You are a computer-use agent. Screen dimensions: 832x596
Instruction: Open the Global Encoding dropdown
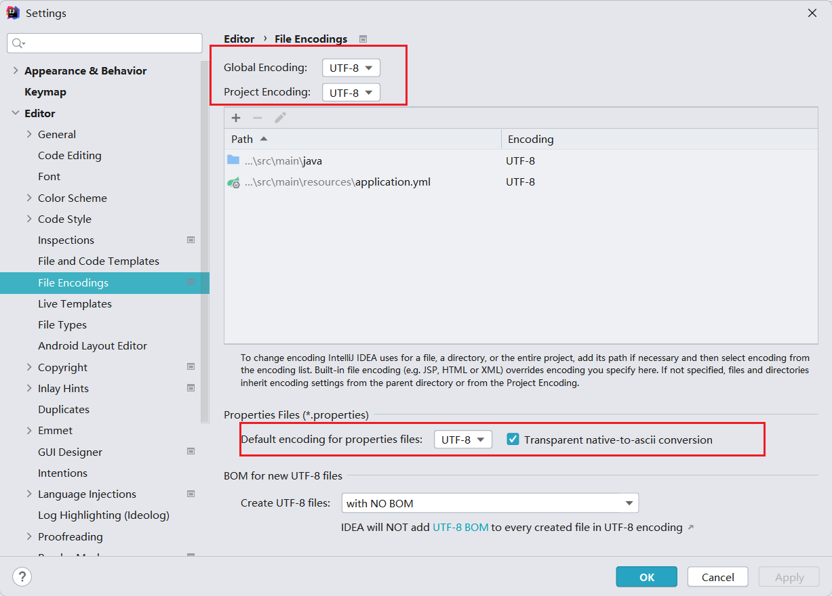(x=351, y=68)
